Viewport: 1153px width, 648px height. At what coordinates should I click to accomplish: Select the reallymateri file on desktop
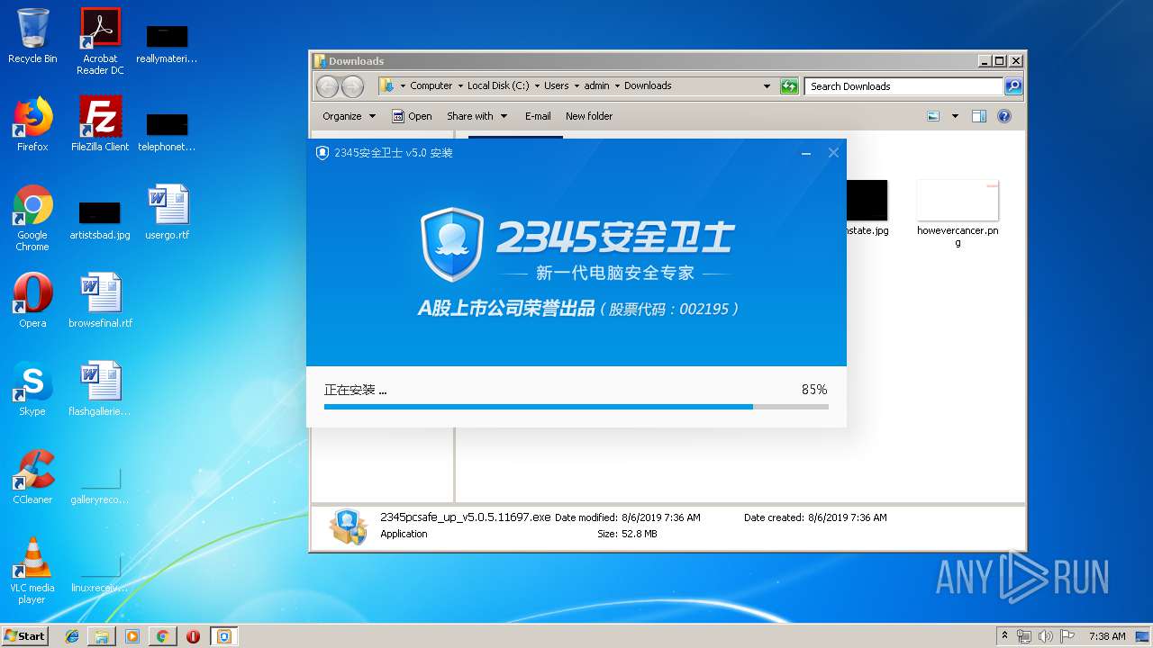(x=167, y=45)
